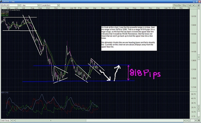Click the horizontal scrollbar thumb
Viewport: 201px width, 123px height.
click(x=51, y=120)
